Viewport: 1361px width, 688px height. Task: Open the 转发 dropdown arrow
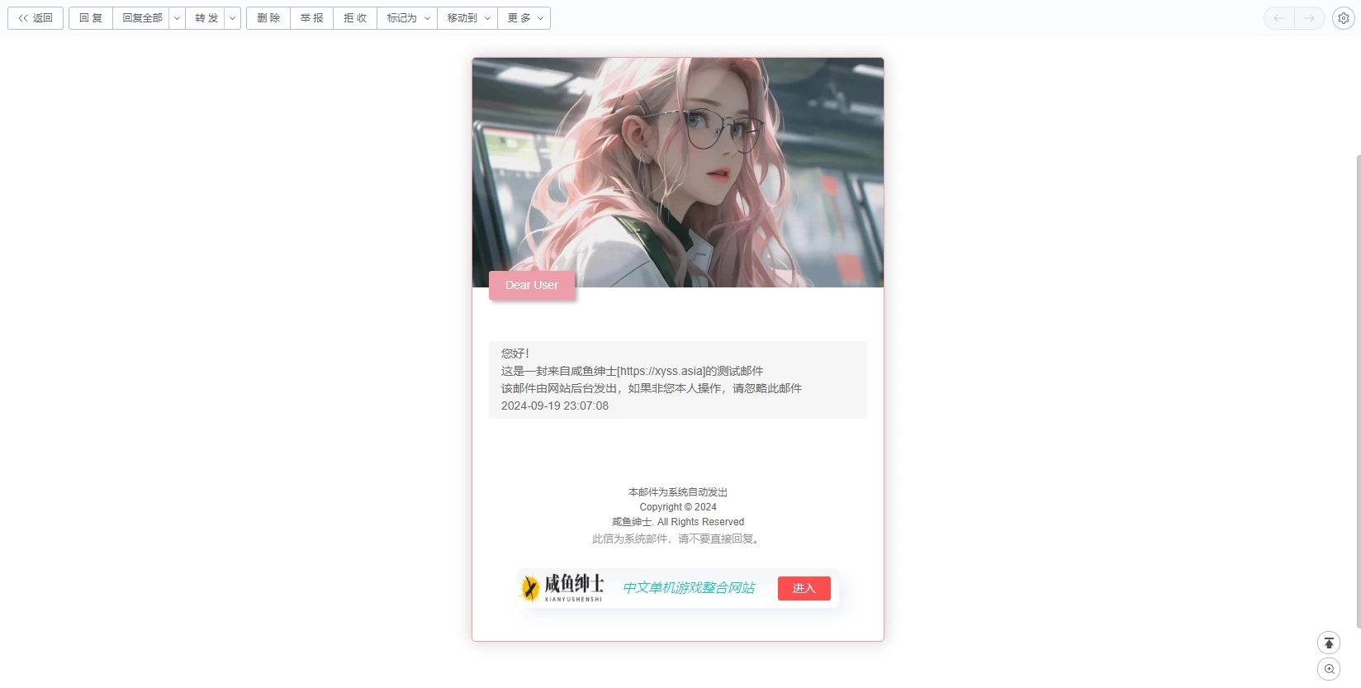pos(233,18)
